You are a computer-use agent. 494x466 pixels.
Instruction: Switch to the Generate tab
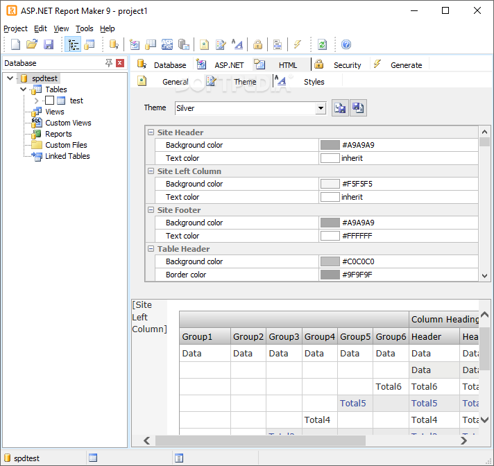(x=398, y=65)
